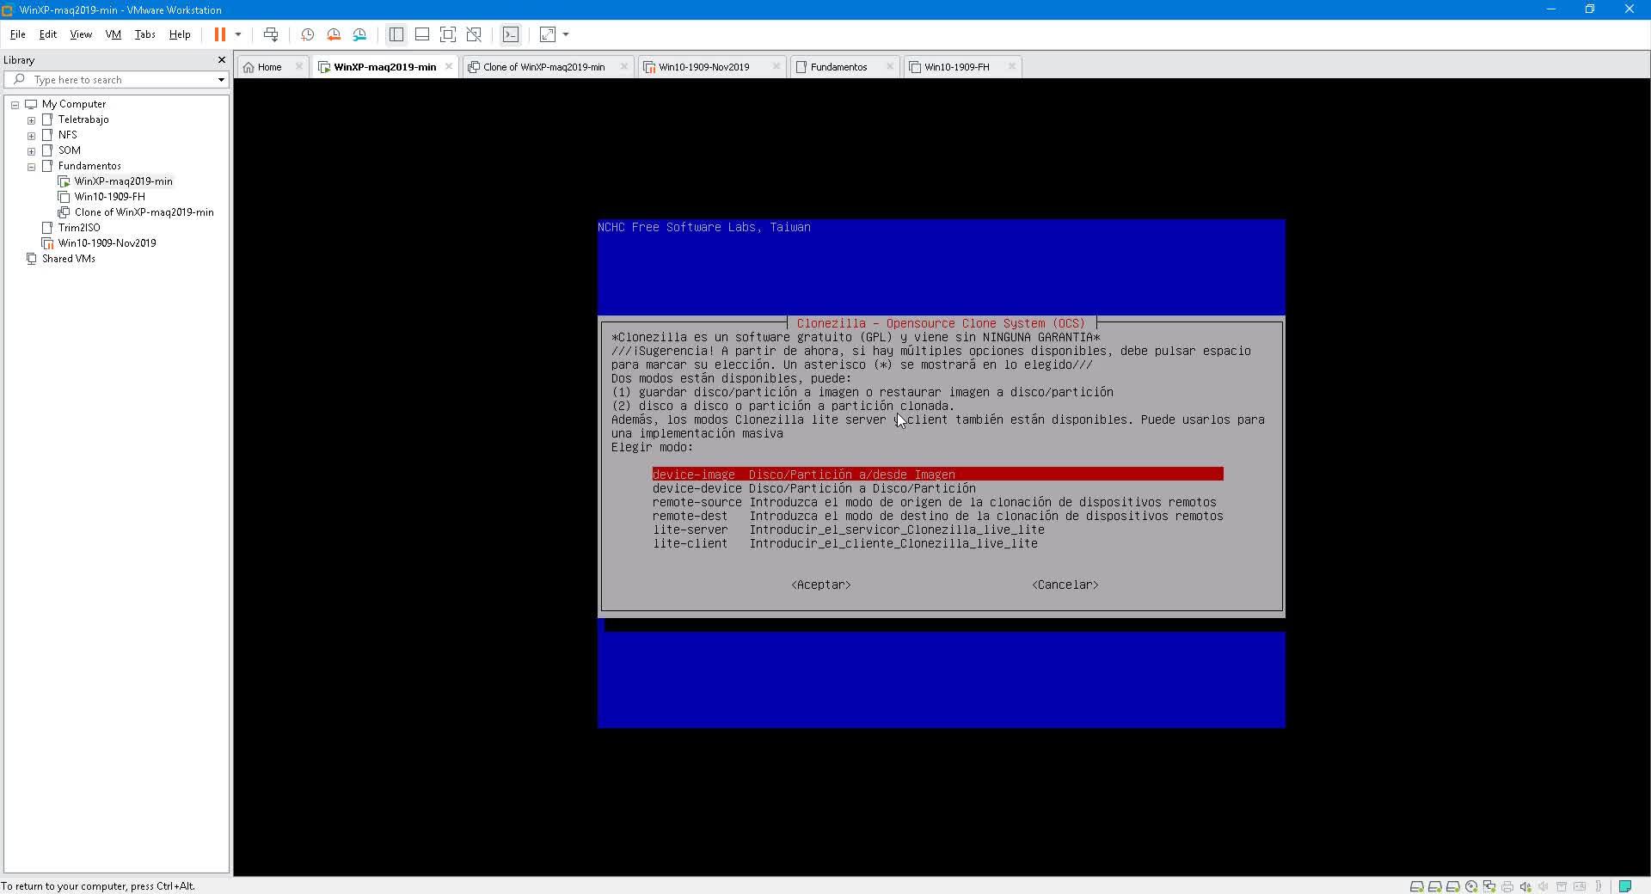Close the Library panel

tap(222, 60)
